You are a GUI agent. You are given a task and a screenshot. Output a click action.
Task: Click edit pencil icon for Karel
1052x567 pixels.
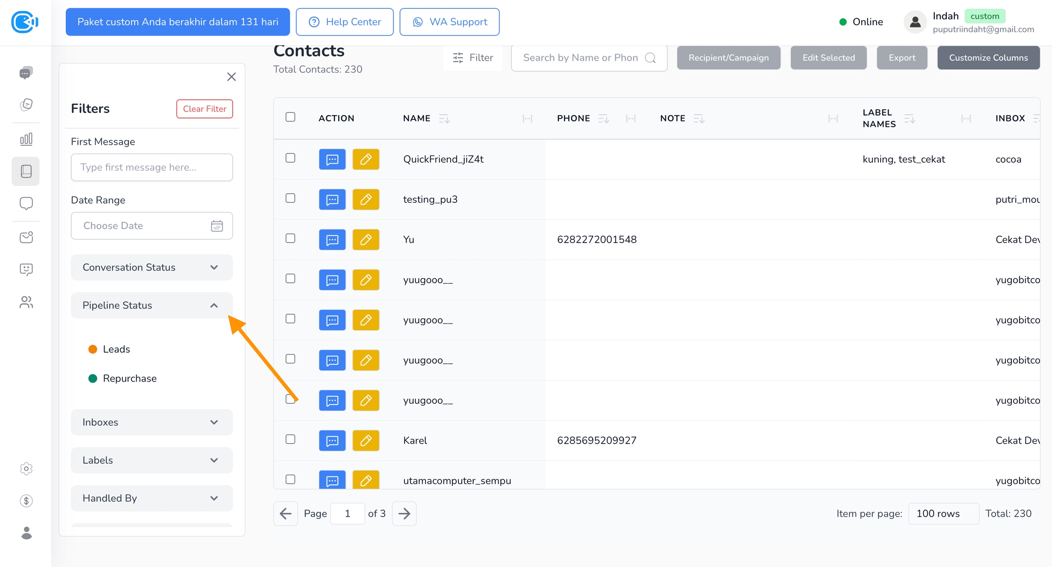[366, 440]
